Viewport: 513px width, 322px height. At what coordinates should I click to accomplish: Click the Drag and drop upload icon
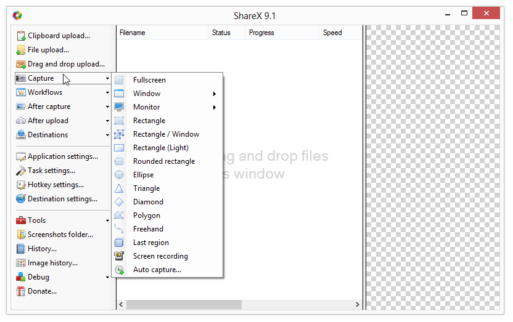21,64
